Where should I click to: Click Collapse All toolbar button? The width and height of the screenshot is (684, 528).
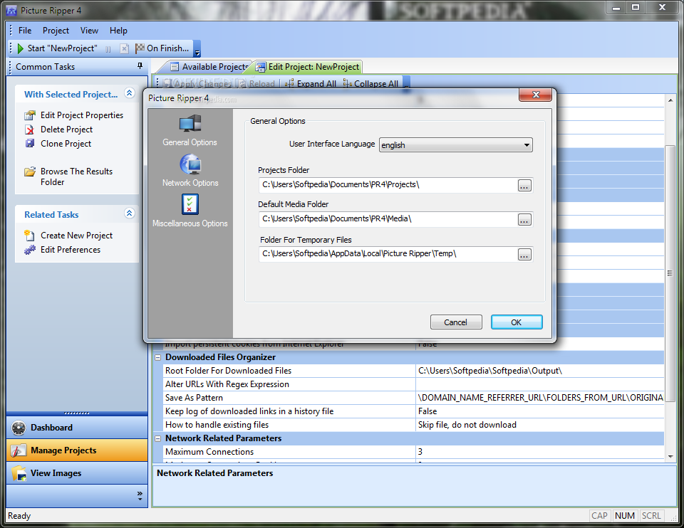(x=370, y=83)
